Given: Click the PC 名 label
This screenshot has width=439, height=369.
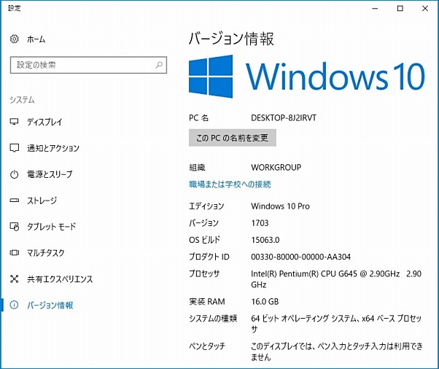Looking at the screenshot, I should pos(198,118).
